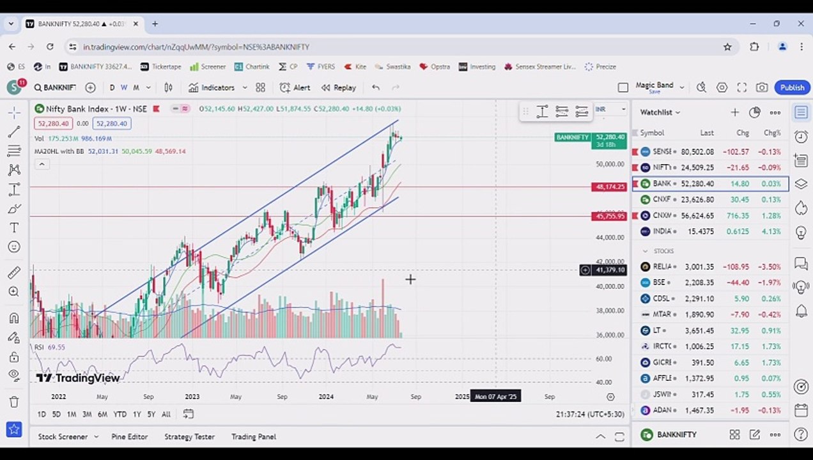This screenshot has height=460, width=813.
Task: Open the Trading Panel tab
Action: coord(253,437)
